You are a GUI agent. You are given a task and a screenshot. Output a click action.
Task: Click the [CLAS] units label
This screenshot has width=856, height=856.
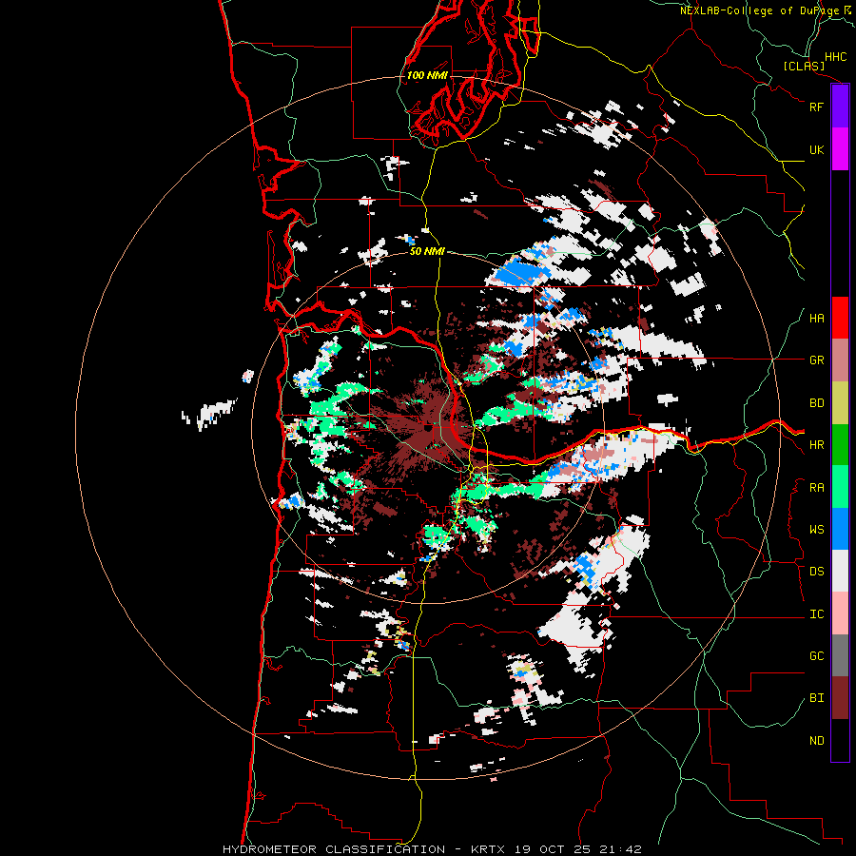click(804, 67)
